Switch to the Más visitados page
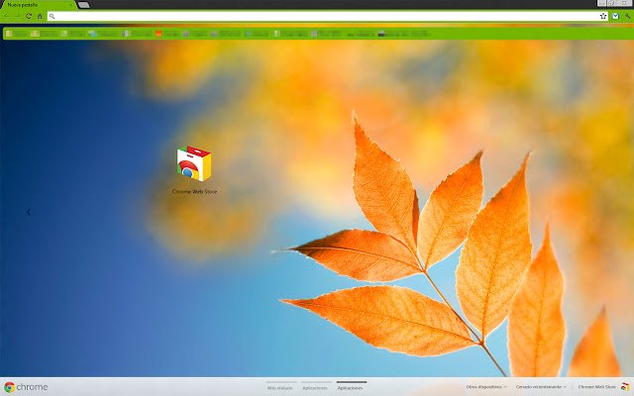This screenshot has height=396, width=634. click(x=279, y=388)
